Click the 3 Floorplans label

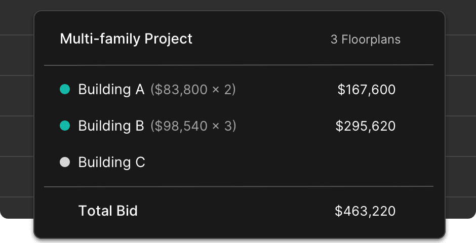point(365,39)
